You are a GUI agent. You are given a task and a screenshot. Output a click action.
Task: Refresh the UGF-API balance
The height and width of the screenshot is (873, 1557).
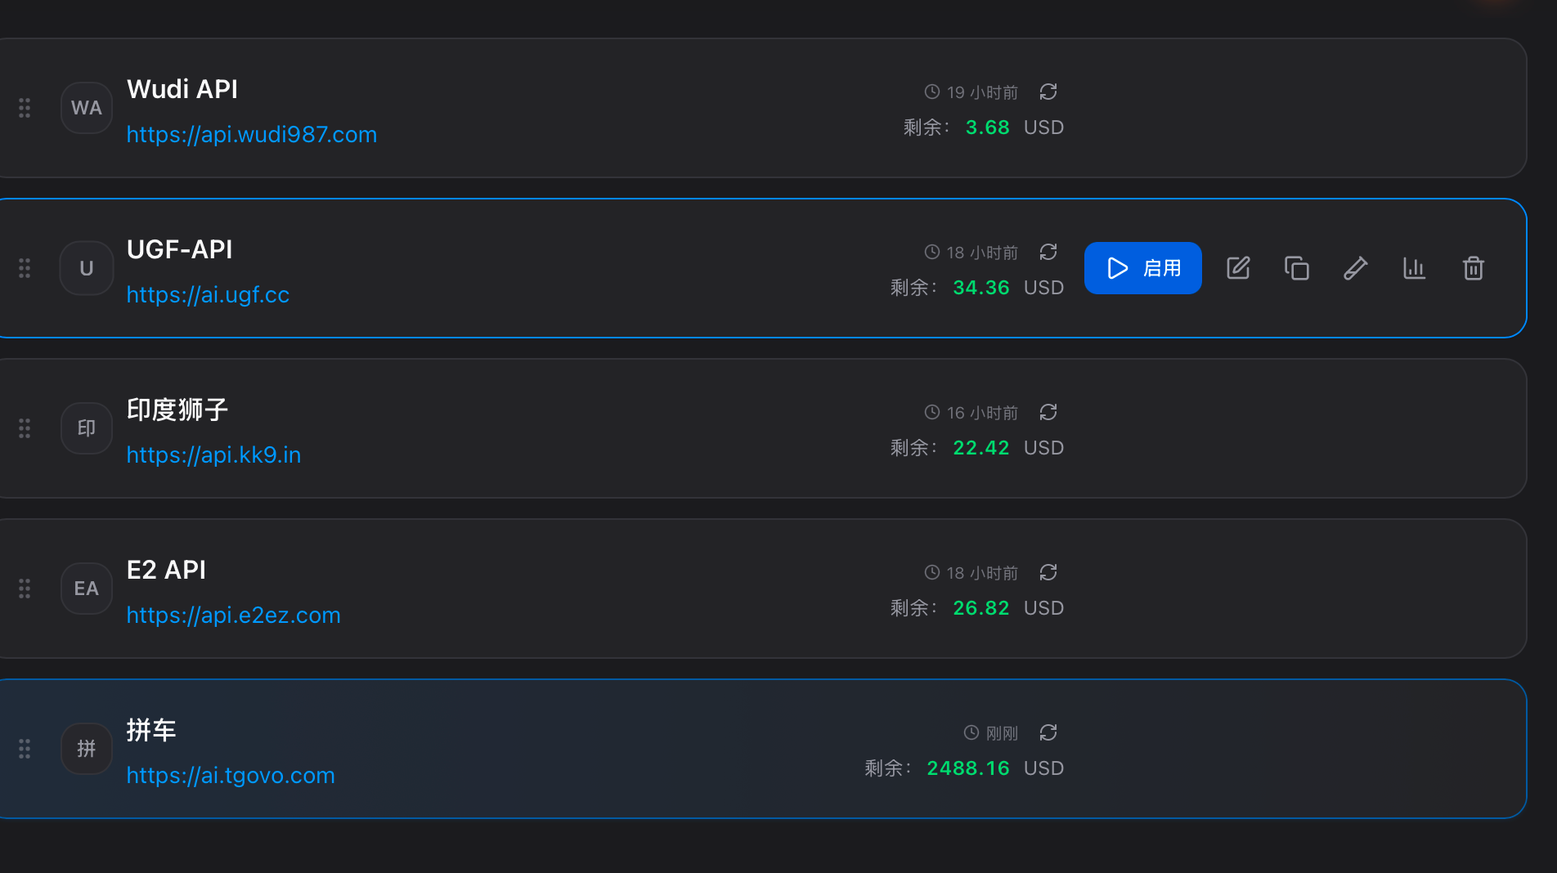click(1048, 252)
